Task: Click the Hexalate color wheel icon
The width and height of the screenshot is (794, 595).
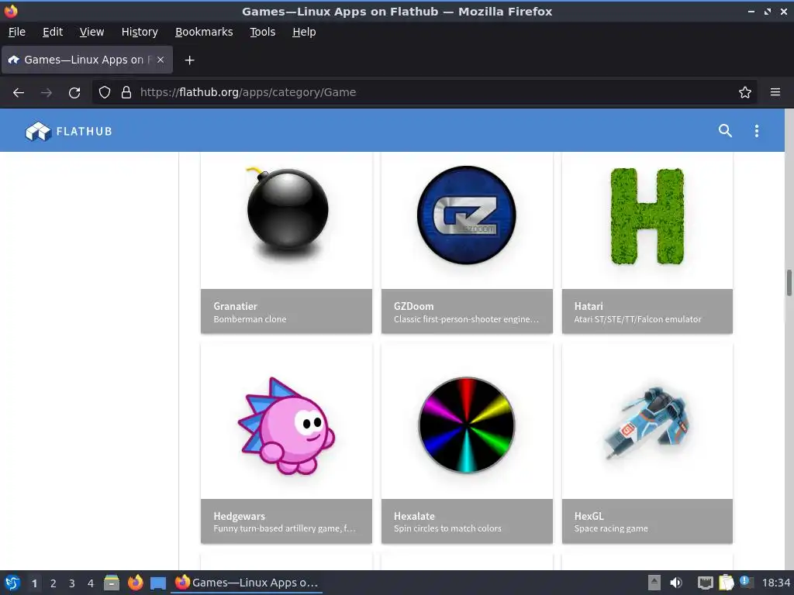Action: tap(466, 425)
